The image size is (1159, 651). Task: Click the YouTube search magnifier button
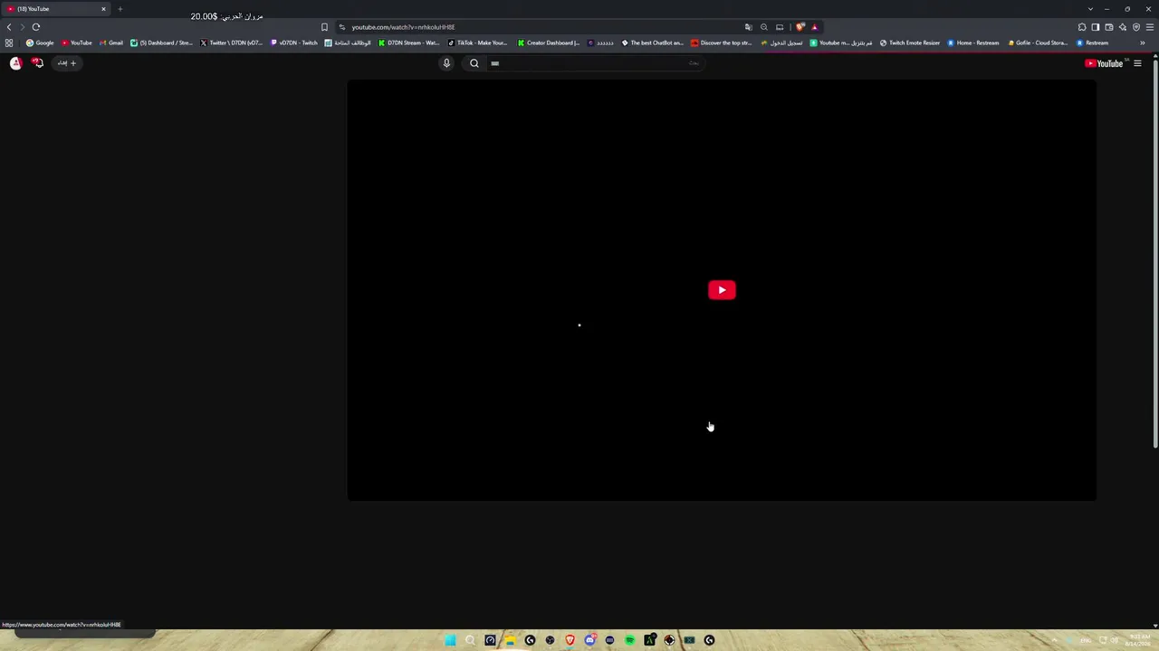tap(474, 63)
